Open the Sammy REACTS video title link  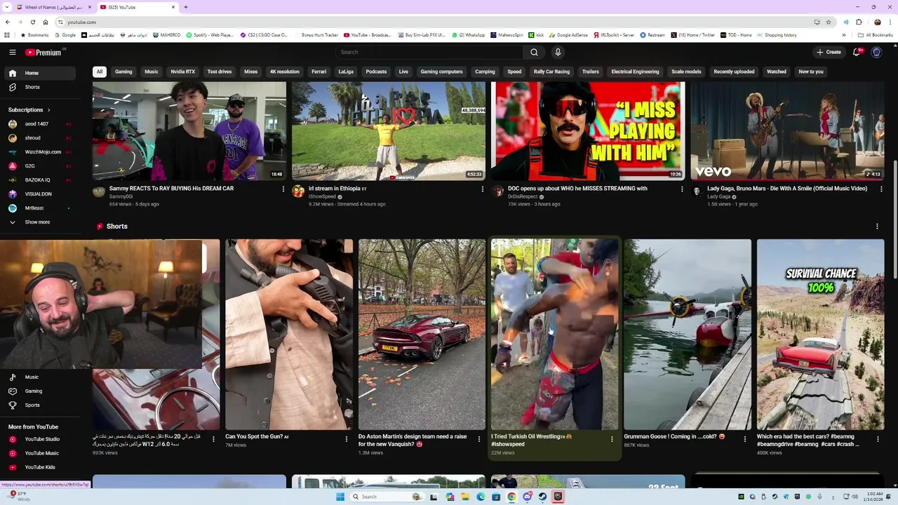(x=171, y=189)
